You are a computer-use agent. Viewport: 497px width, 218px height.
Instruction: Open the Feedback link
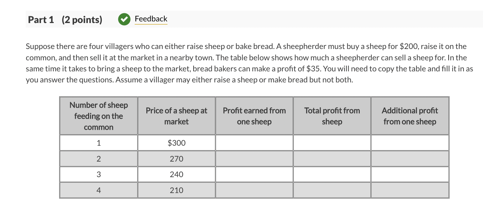151,19
